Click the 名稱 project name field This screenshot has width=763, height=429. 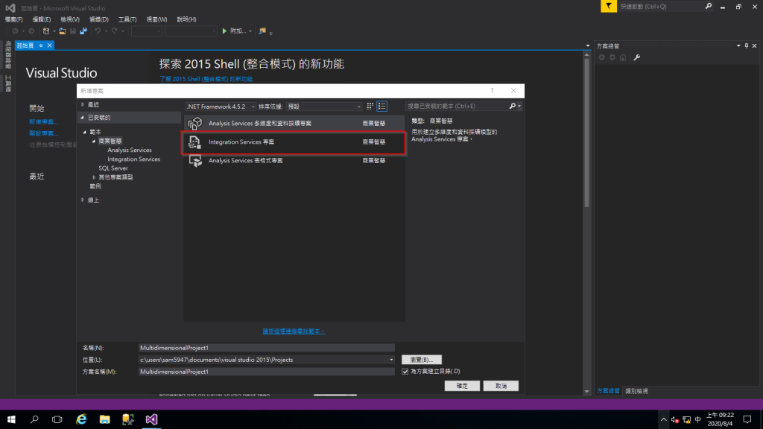[x=267, y=348]
